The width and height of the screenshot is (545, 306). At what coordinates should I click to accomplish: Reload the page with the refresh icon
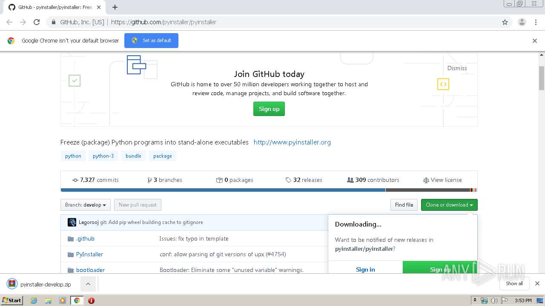click(37, 22)
